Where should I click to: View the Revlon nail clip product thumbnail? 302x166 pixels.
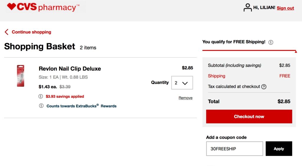click(21, 76)
